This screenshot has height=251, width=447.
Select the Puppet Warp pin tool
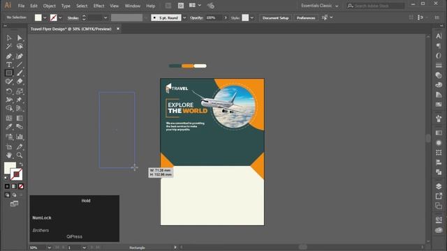[x=20, y=100]
